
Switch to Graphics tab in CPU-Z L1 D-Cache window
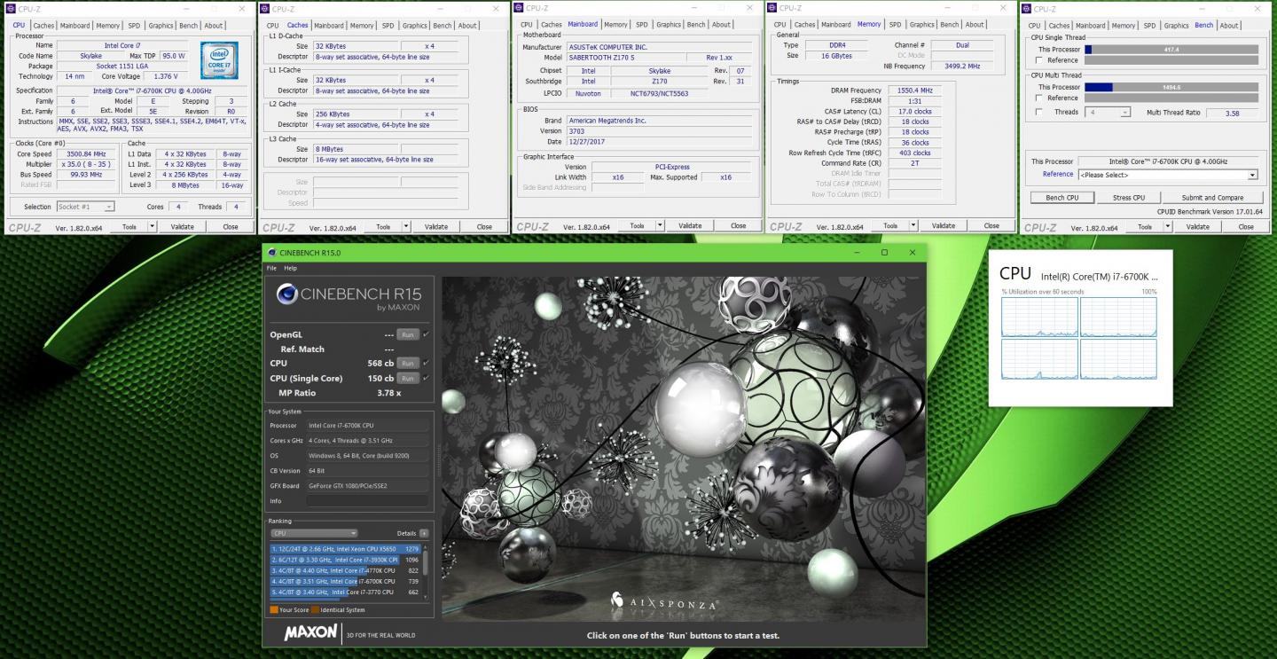pos(415,26)
